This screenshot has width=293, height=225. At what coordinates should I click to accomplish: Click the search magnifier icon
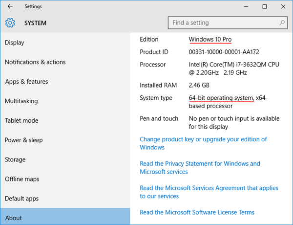[x=282, y=22]
